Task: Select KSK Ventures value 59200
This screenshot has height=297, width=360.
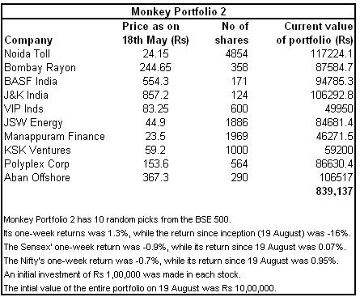Action: click(339, 150)
